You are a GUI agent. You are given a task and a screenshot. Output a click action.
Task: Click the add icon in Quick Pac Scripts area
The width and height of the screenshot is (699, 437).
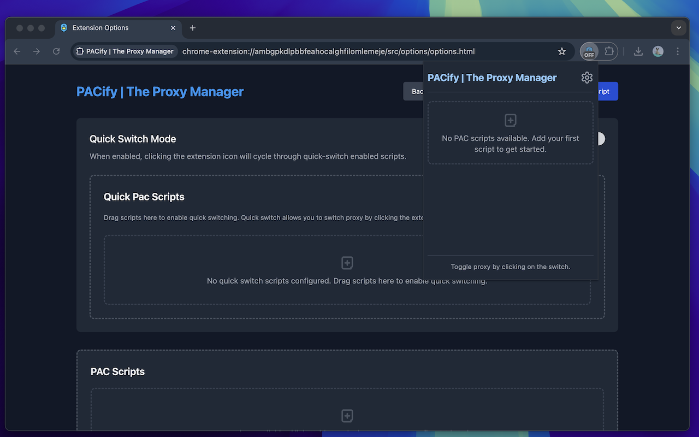tap(347, 263)
